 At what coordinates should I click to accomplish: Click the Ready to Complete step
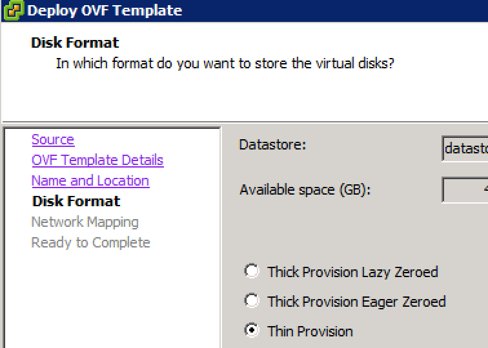90,242
